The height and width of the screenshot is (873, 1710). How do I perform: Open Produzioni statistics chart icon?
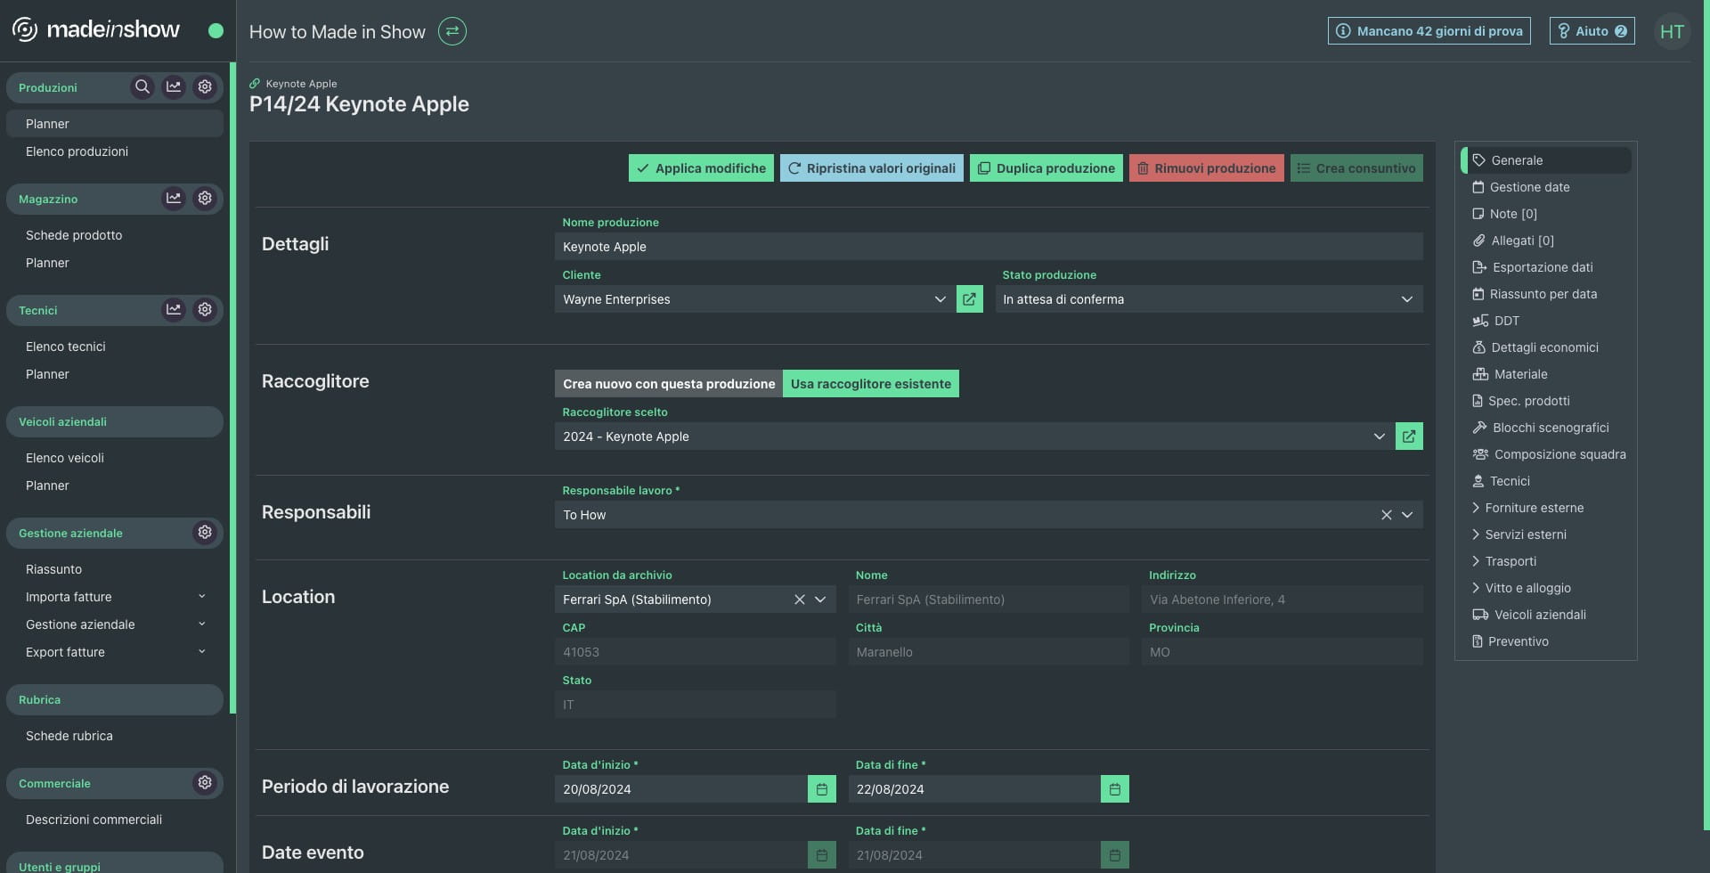[x=174, y=87]
